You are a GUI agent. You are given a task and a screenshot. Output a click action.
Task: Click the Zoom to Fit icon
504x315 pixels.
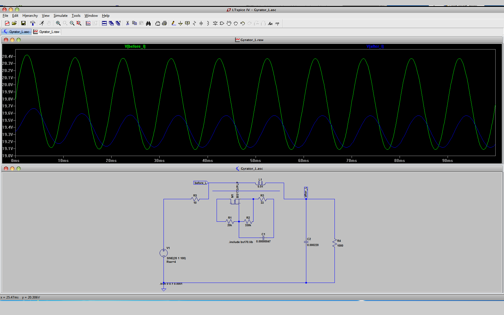click(x=79, y=23)
